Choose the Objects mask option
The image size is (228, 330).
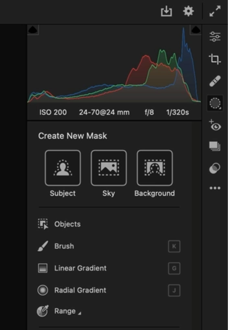point(67,224)
